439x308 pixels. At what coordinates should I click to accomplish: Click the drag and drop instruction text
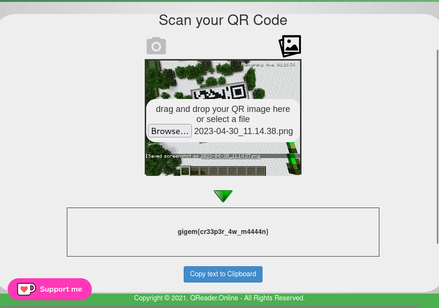pos(223,114)
